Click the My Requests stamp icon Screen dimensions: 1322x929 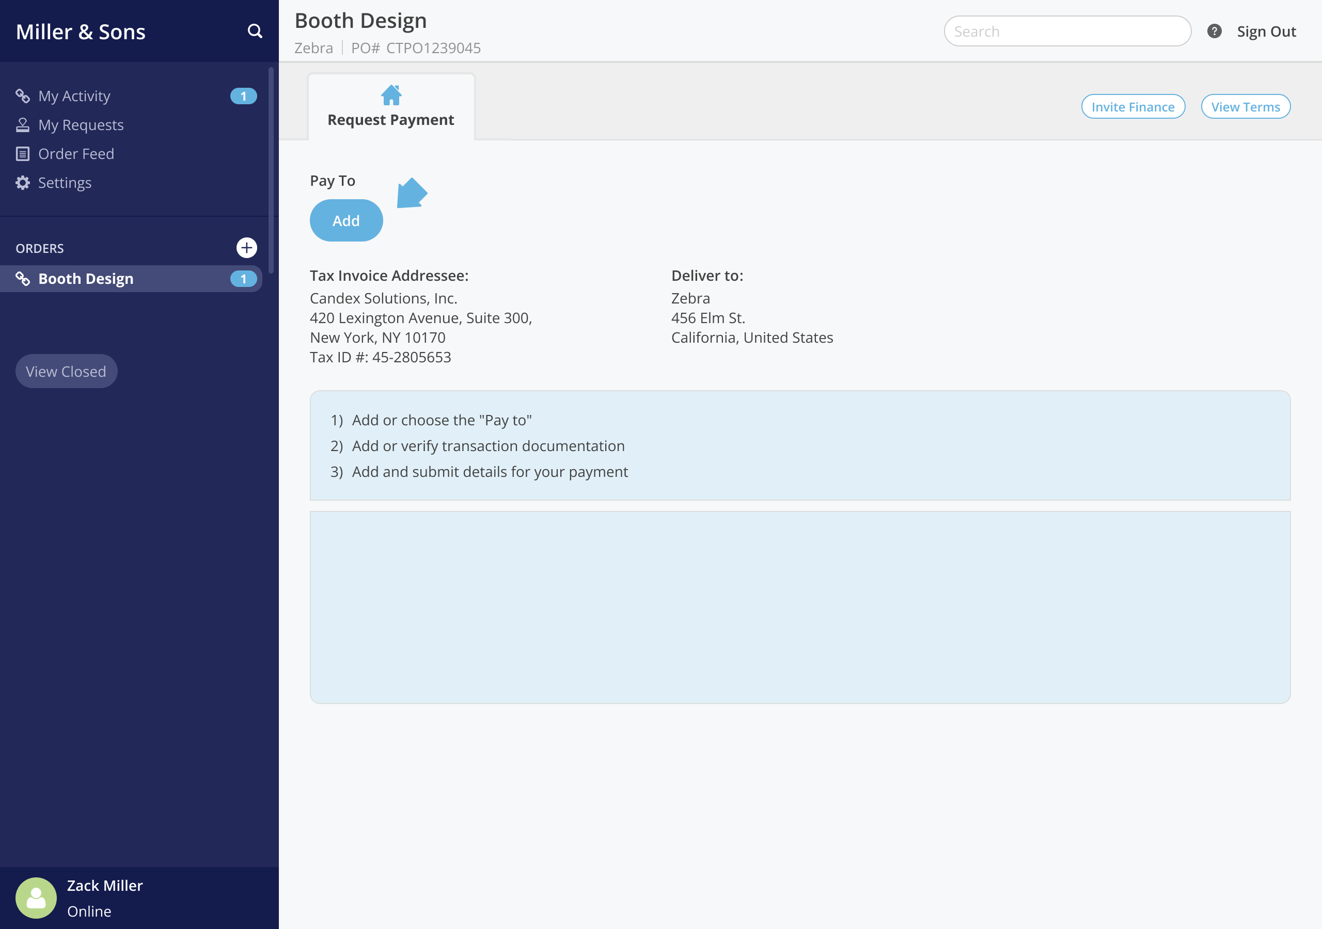22,125
